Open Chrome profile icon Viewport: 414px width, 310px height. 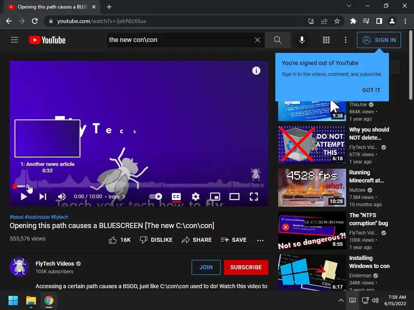[392, 21]
